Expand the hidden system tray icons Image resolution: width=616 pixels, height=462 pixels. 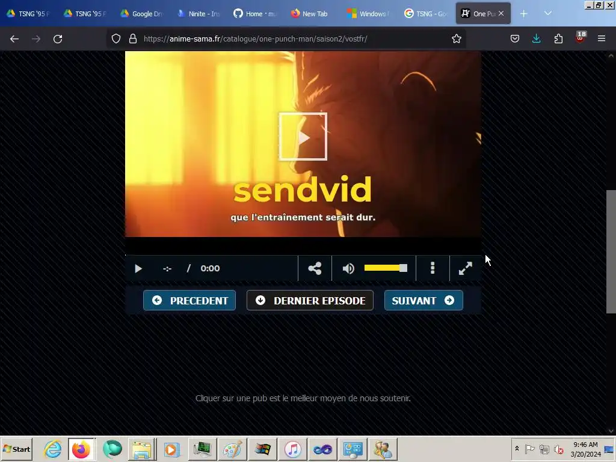click(517, 449)
